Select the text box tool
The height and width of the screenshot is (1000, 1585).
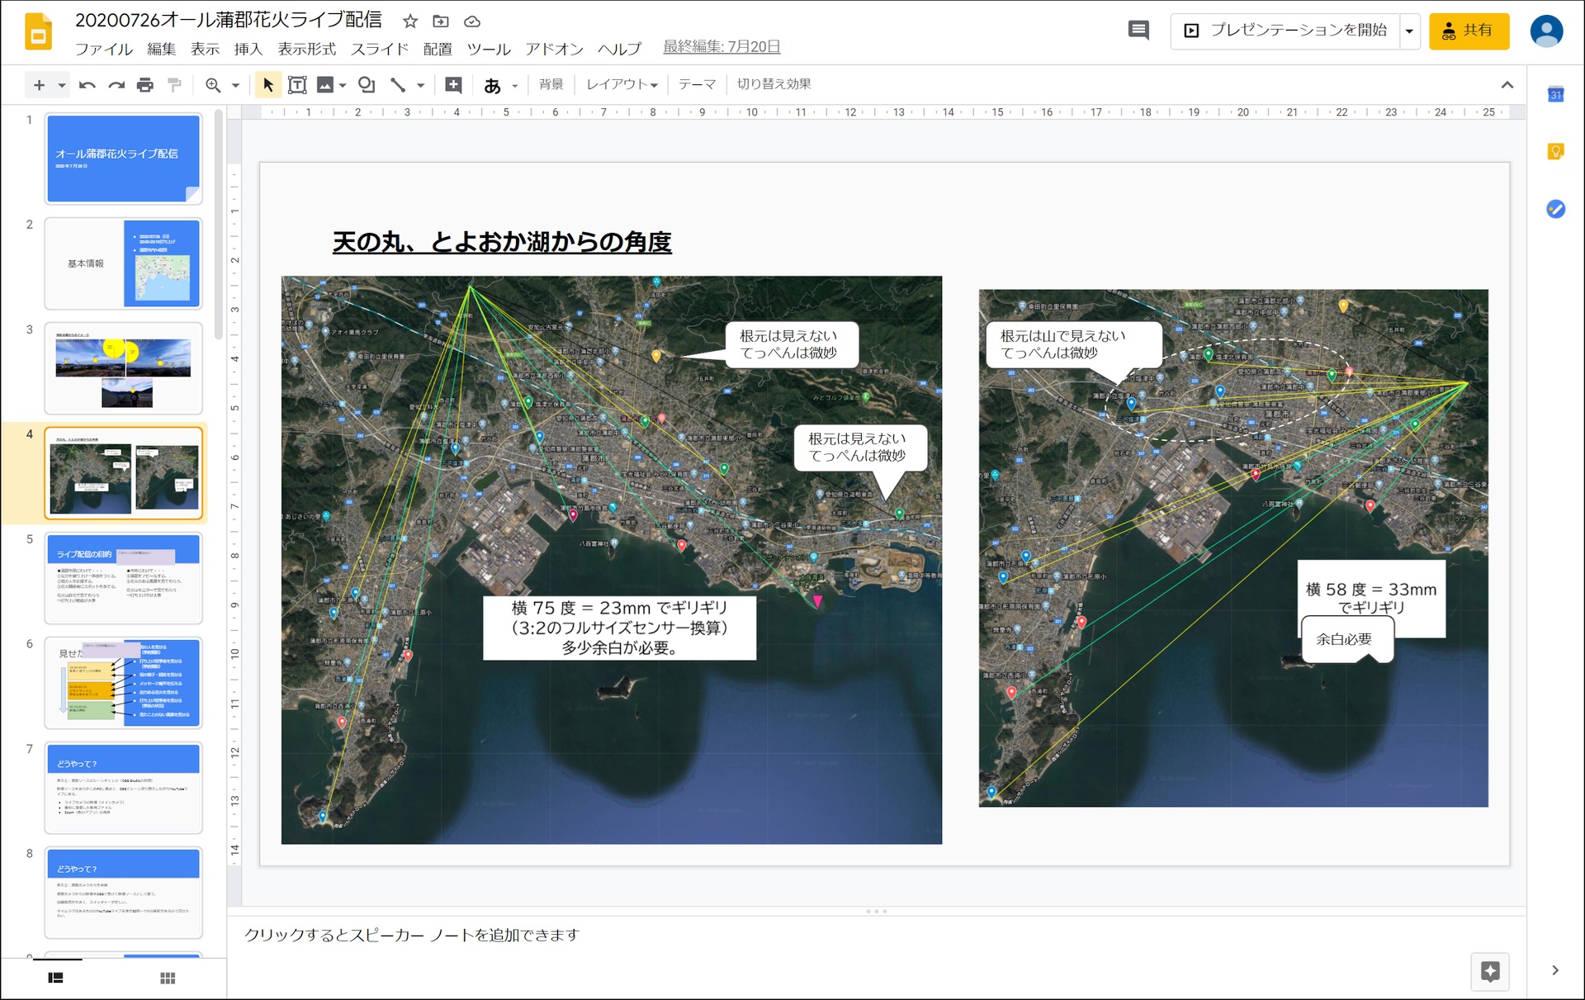(x=297, y=85)
